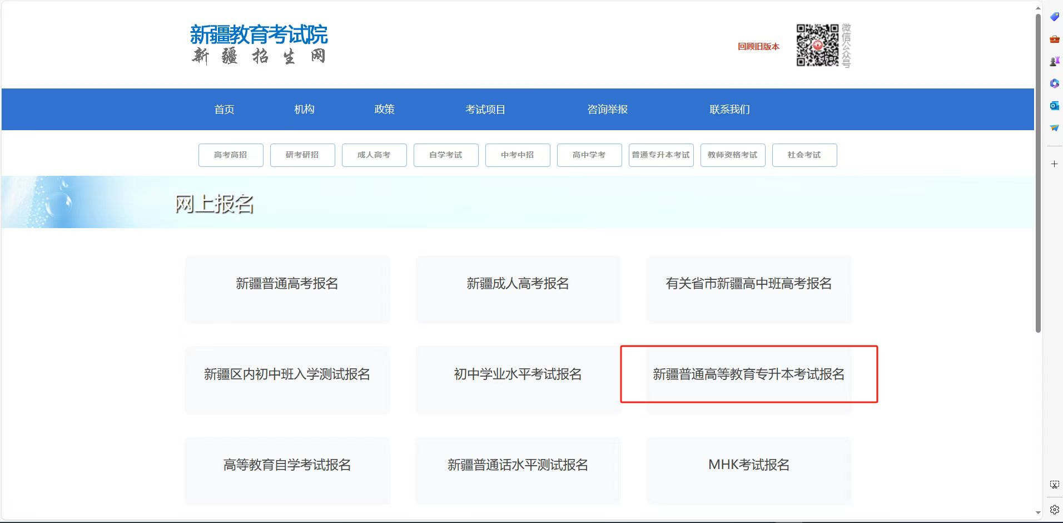
Task: Open the 首页 navigation item
Action: point(224,110)
